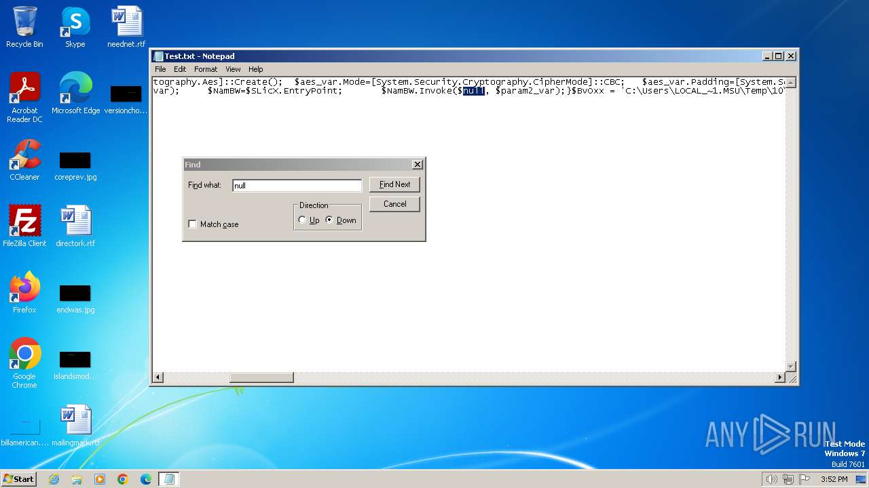Select the Up direction radio button

(302, 220)
